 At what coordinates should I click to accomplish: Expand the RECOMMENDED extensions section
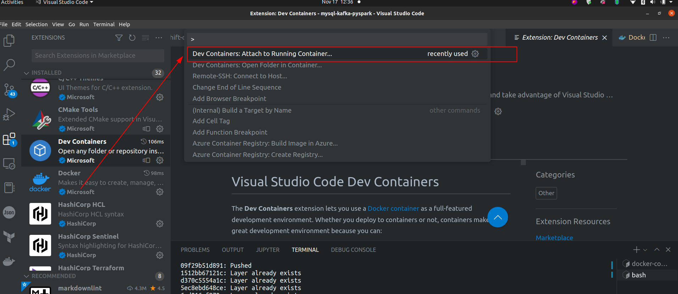pos(27,276)
